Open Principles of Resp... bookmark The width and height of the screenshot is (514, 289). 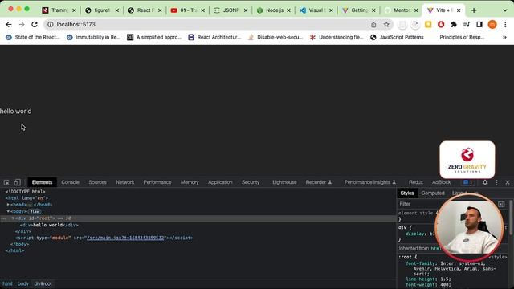click(x=462, y=38)
